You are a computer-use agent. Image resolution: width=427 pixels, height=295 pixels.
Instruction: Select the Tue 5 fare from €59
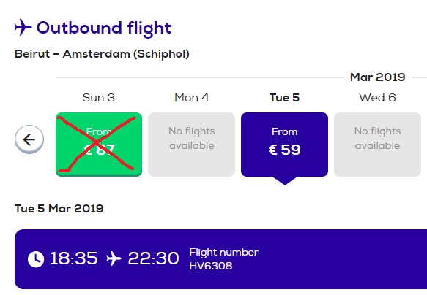click(285, 145)
